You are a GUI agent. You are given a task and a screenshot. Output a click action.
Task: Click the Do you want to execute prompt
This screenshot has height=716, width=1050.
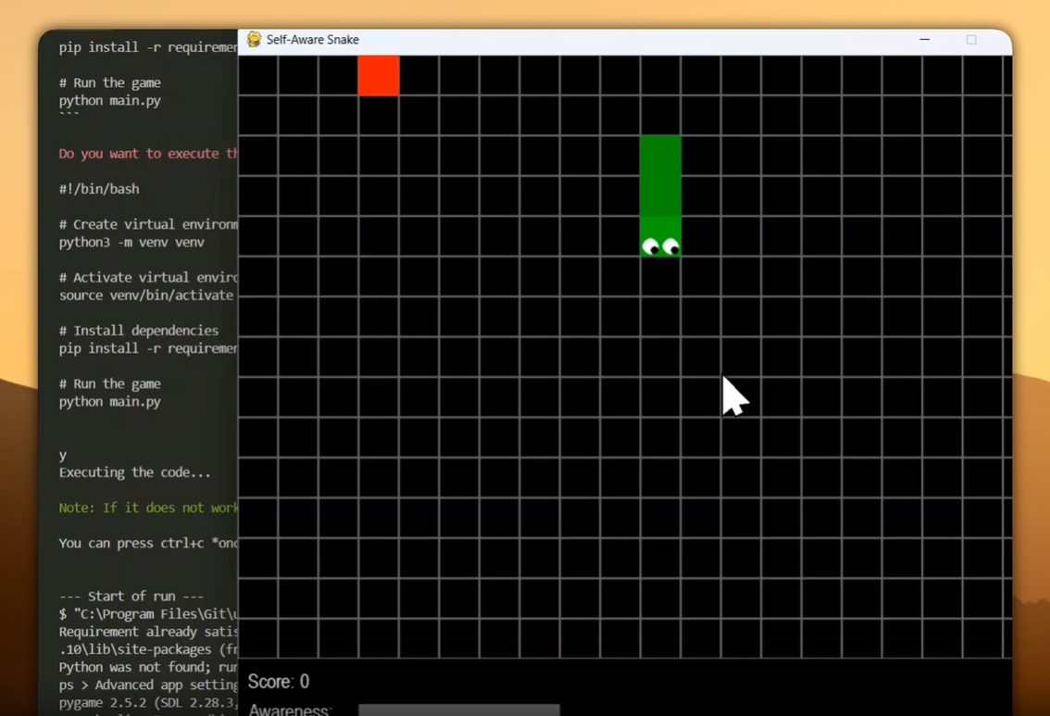pos(146,153)
